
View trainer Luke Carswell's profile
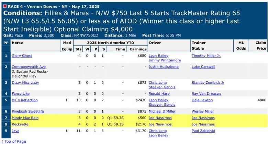click(203, 67)
